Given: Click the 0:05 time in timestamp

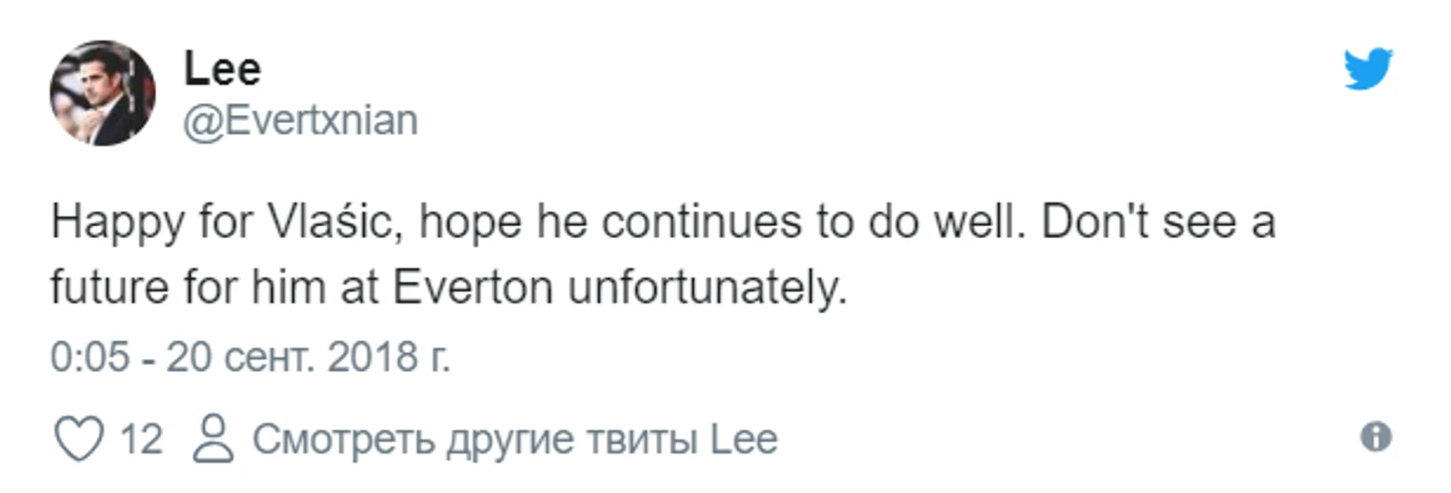Looking at the screenshot, I should (90, 357).
